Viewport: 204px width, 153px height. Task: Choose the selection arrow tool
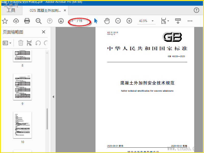click(x=96, y=21)
